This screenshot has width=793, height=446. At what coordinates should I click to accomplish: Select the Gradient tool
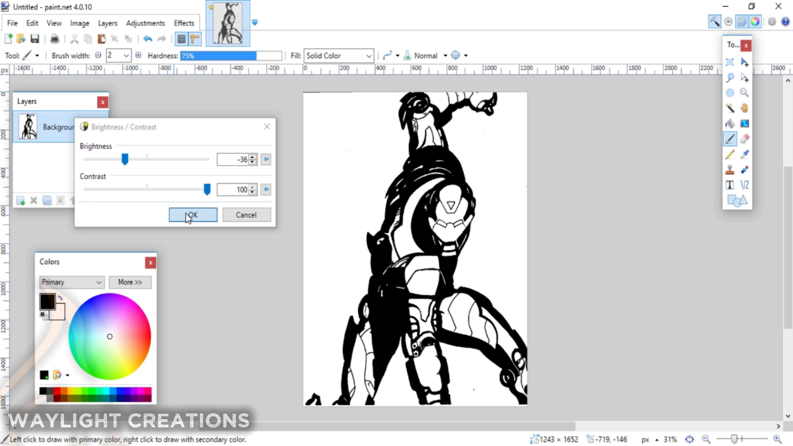click(744, 123)
